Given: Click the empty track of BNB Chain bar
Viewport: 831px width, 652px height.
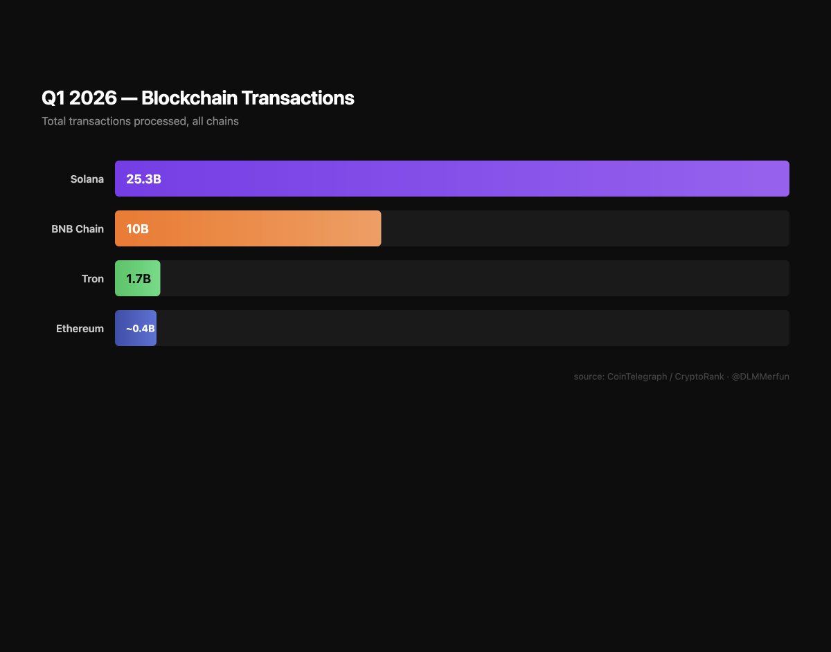Looking at the screenshot, I should click(x=585, y=228).
